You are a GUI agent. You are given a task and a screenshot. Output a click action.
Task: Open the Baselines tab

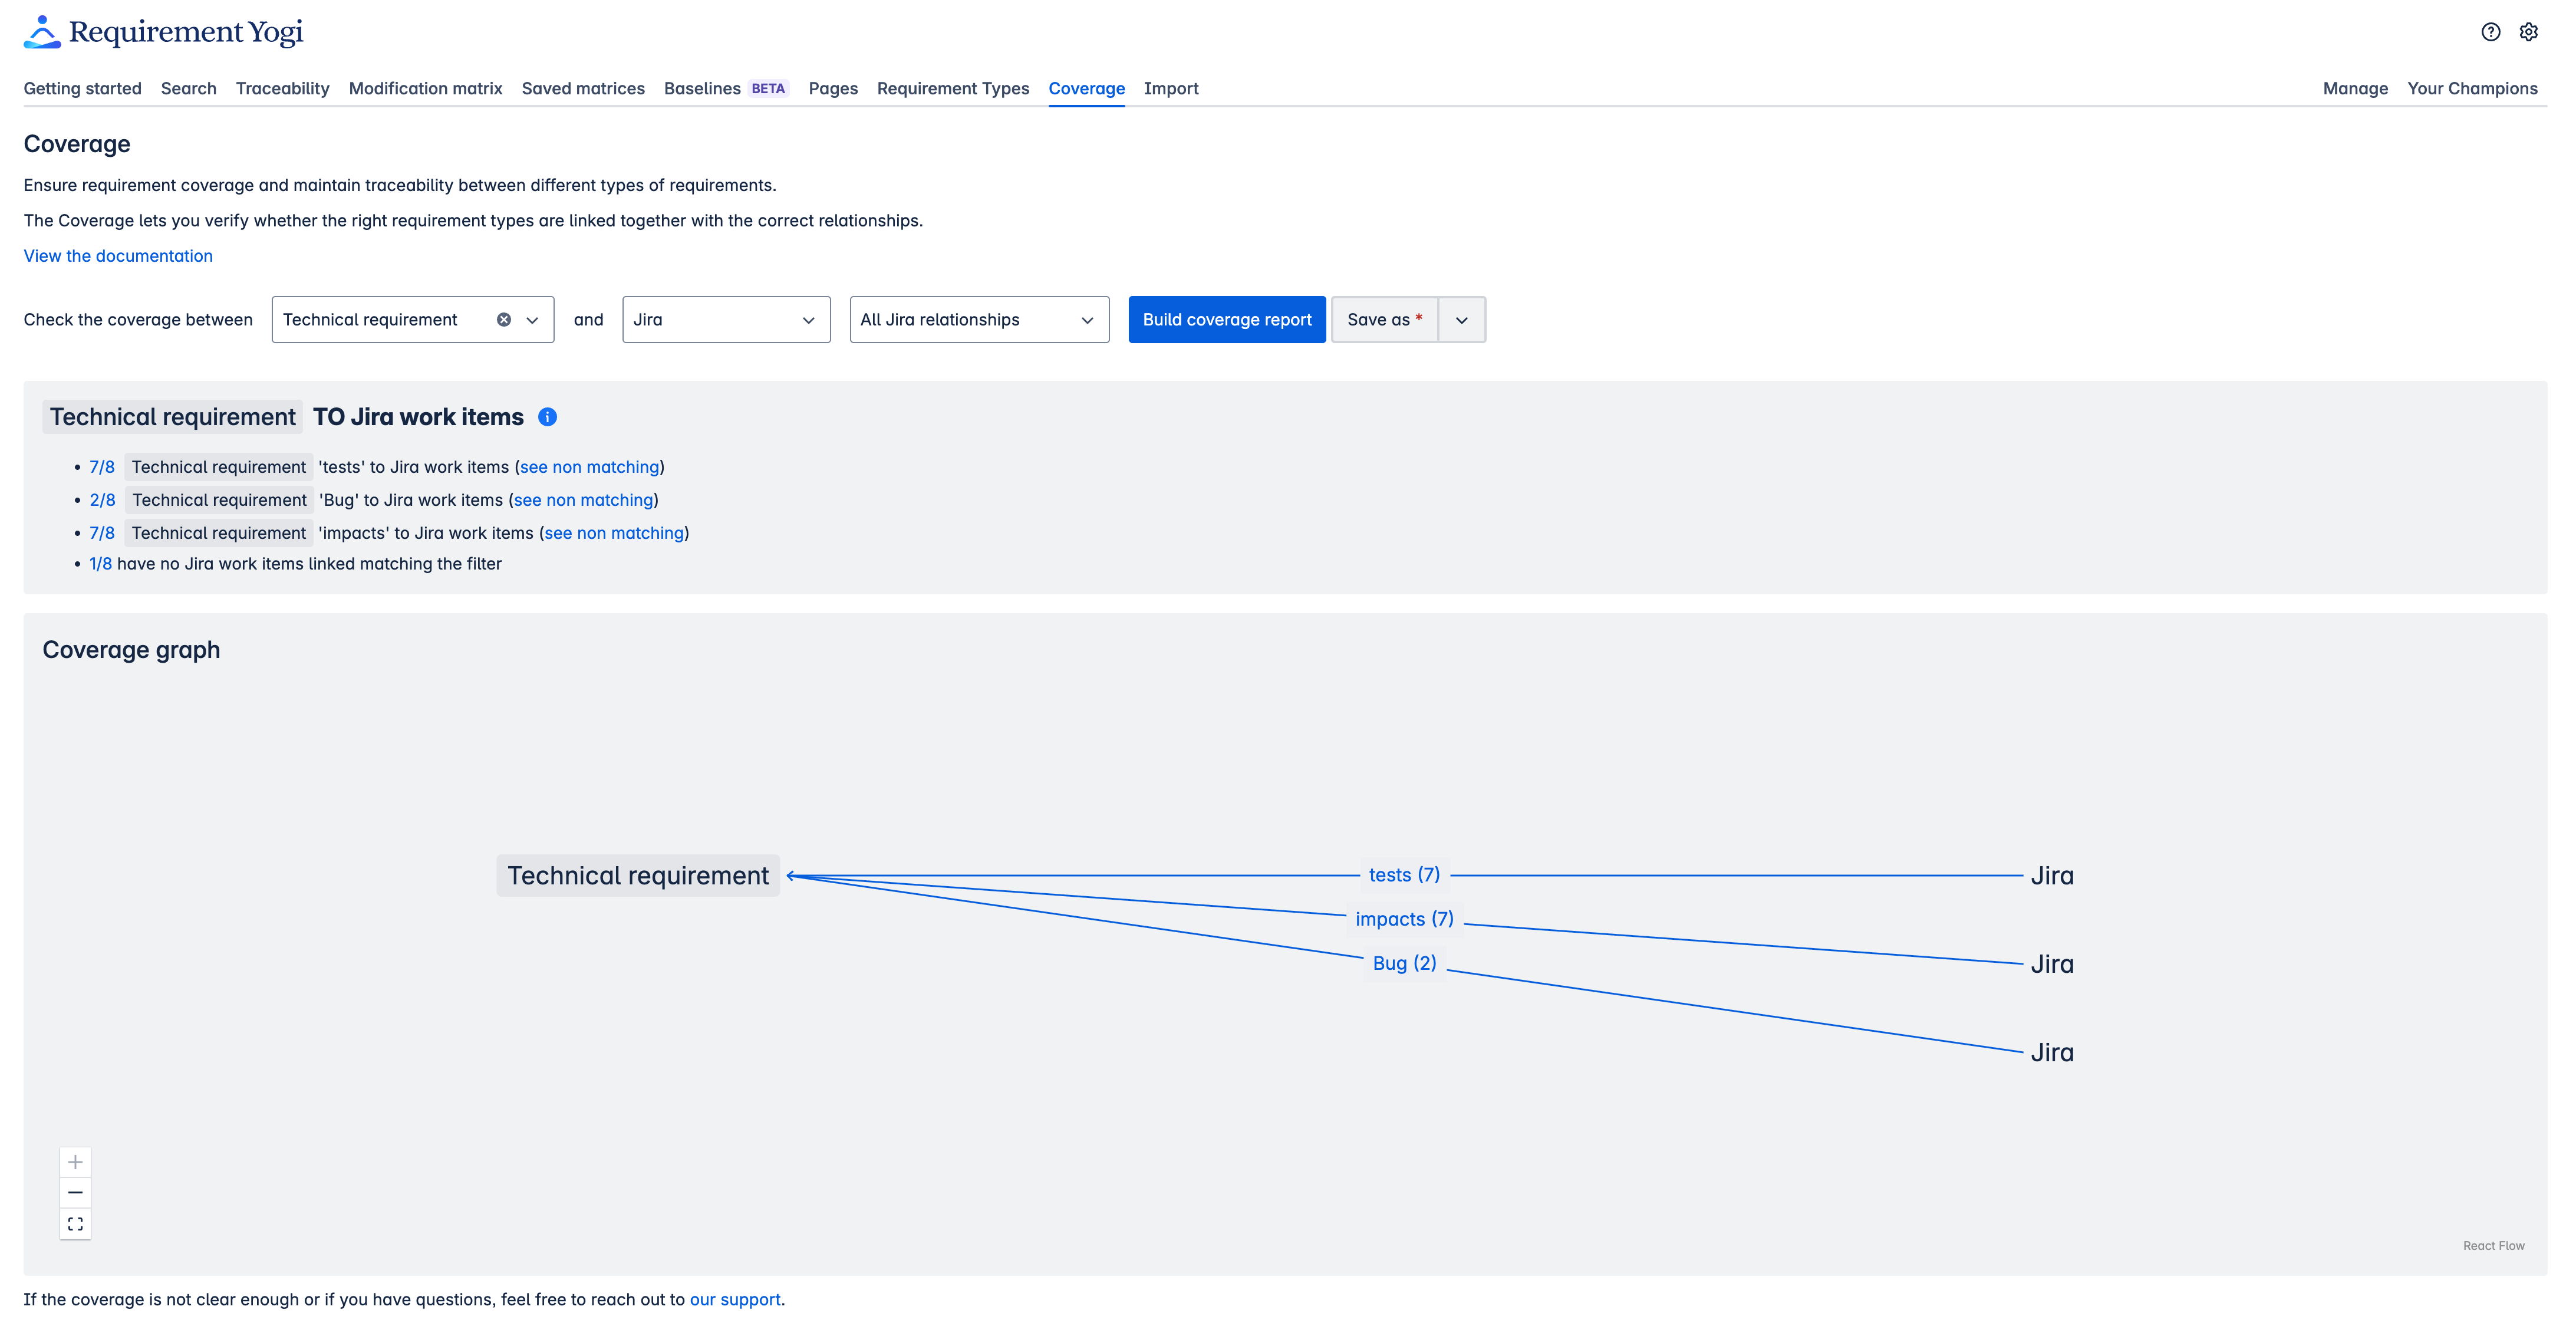click(x=702, y=88)
